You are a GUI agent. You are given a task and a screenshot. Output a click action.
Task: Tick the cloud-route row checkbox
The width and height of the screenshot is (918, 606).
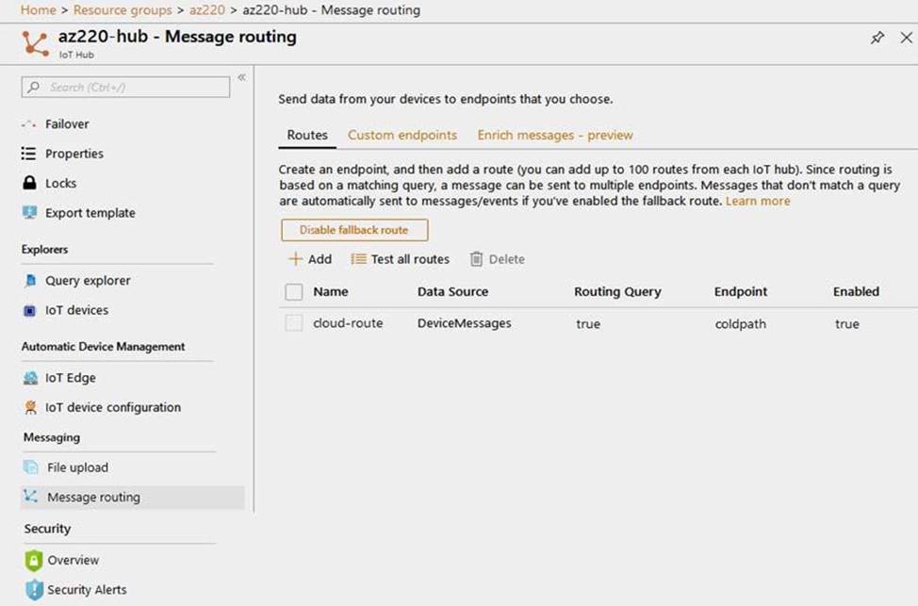click(294, 323)
